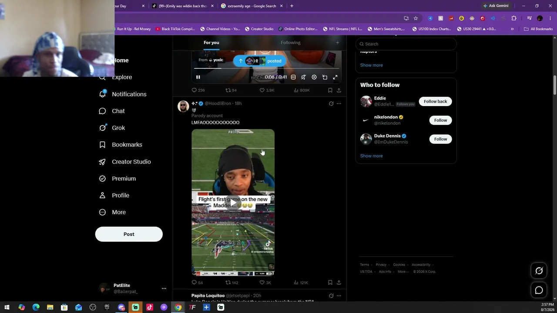Follow Duke Dennis
557x313 pixels.
[x=440, y=139]
